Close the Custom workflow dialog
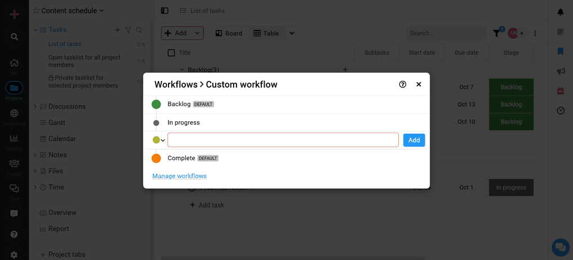 tap(419, 84)
